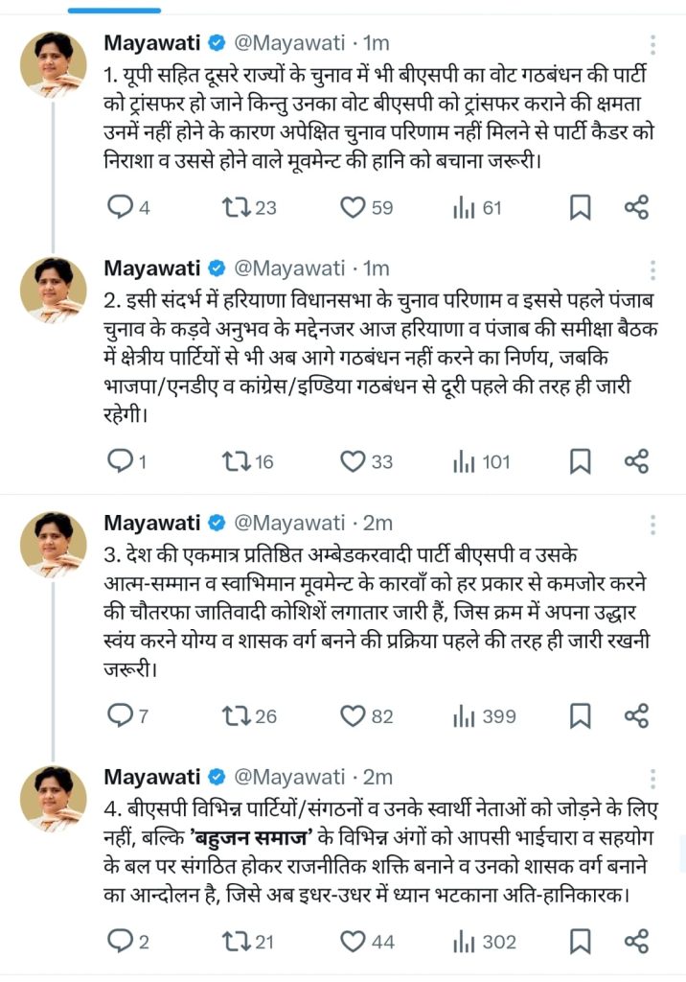Open the more options menu on first tweet

tap(652, 44)
